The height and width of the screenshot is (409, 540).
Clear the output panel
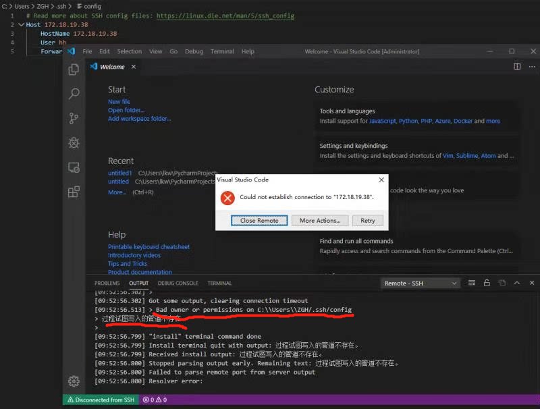tap(471, 283)
